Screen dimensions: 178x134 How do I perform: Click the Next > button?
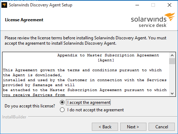tap(133, 127)
